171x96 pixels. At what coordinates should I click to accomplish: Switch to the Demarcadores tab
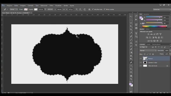point(156,45)
